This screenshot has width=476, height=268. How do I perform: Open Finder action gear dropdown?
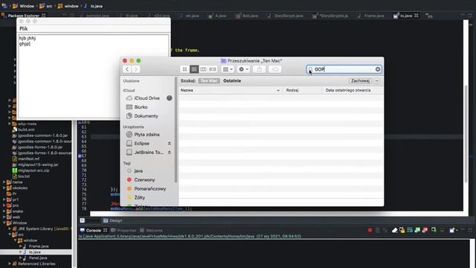[x=243, y=69]
